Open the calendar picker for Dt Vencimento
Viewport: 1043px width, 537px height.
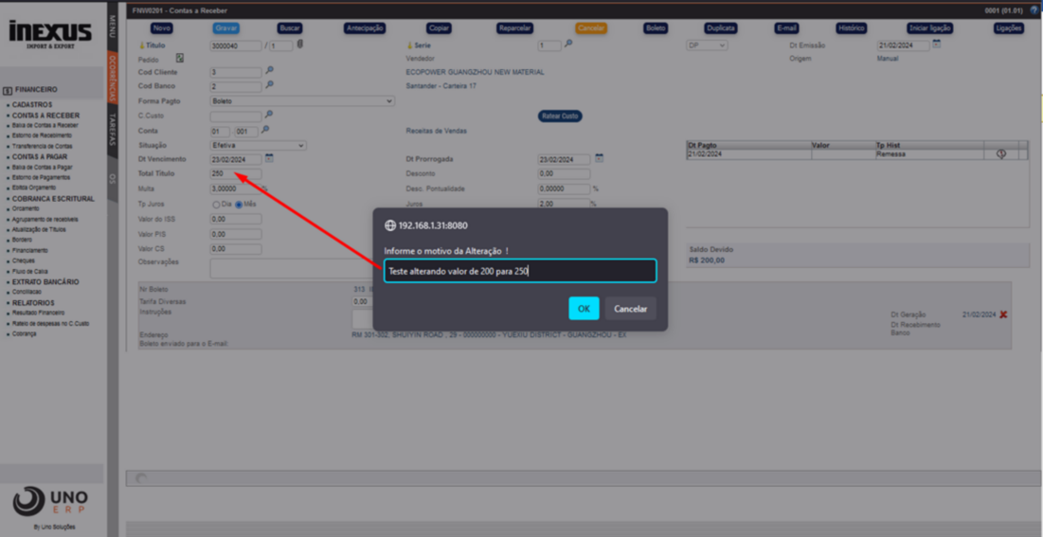click(x=269, y=158)
